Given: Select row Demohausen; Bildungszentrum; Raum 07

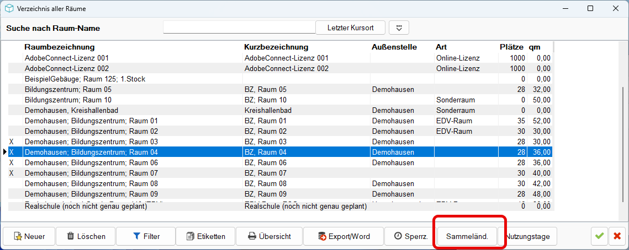Looking at the screenshot, I should coord(281,173).
